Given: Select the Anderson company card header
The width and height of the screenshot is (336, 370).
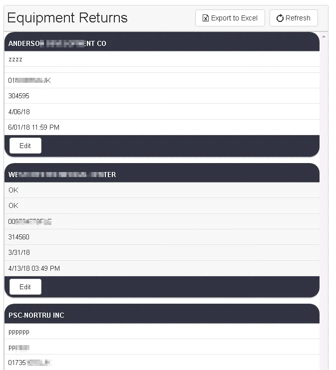Looking at the screenshot, I should [x=162, y=43].
